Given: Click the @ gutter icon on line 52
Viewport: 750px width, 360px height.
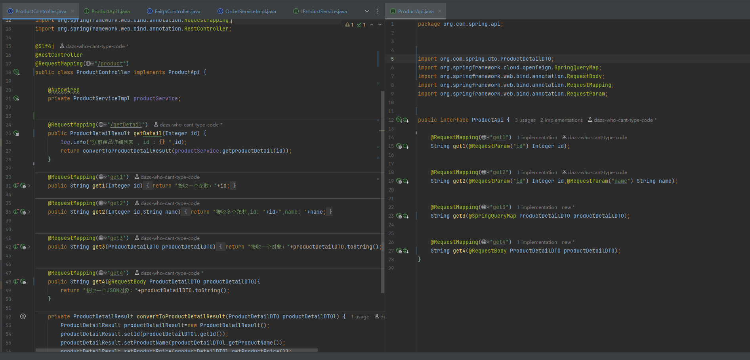Looking at the screenshot, I should [x=23, y=316].
